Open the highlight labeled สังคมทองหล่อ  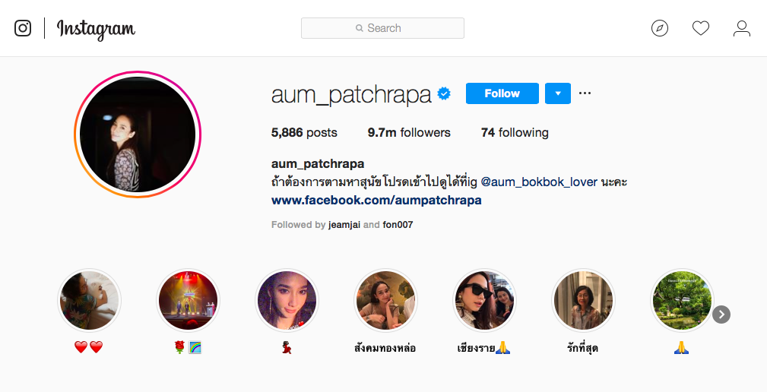pyautogui.click(x=385, y=299)
